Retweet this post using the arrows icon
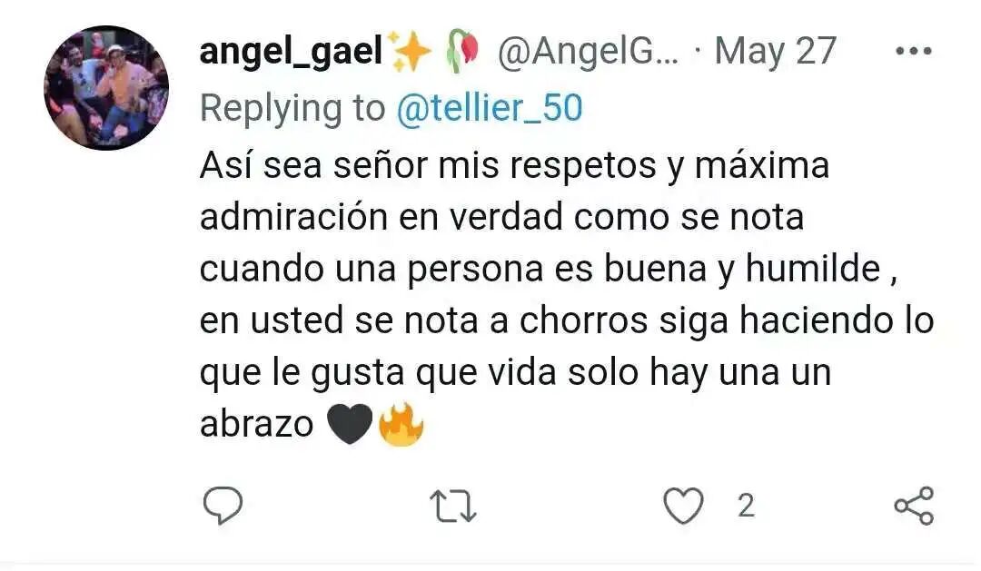This screenshot has width=981, height=571. point(453,506)
